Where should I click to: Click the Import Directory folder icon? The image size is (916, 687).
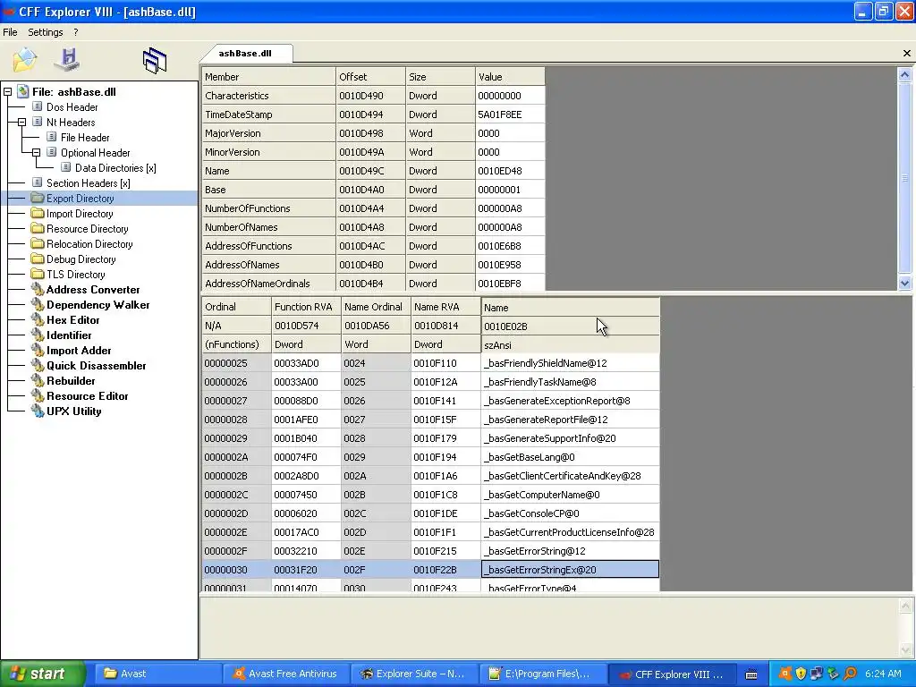coord(38,213)
